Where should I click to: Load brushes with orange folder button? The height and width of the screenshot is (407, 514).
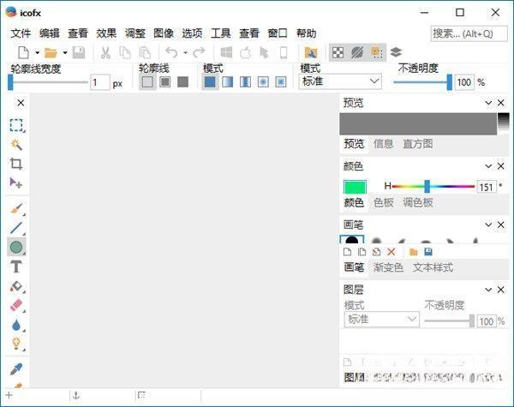click(x=414, y=252)
